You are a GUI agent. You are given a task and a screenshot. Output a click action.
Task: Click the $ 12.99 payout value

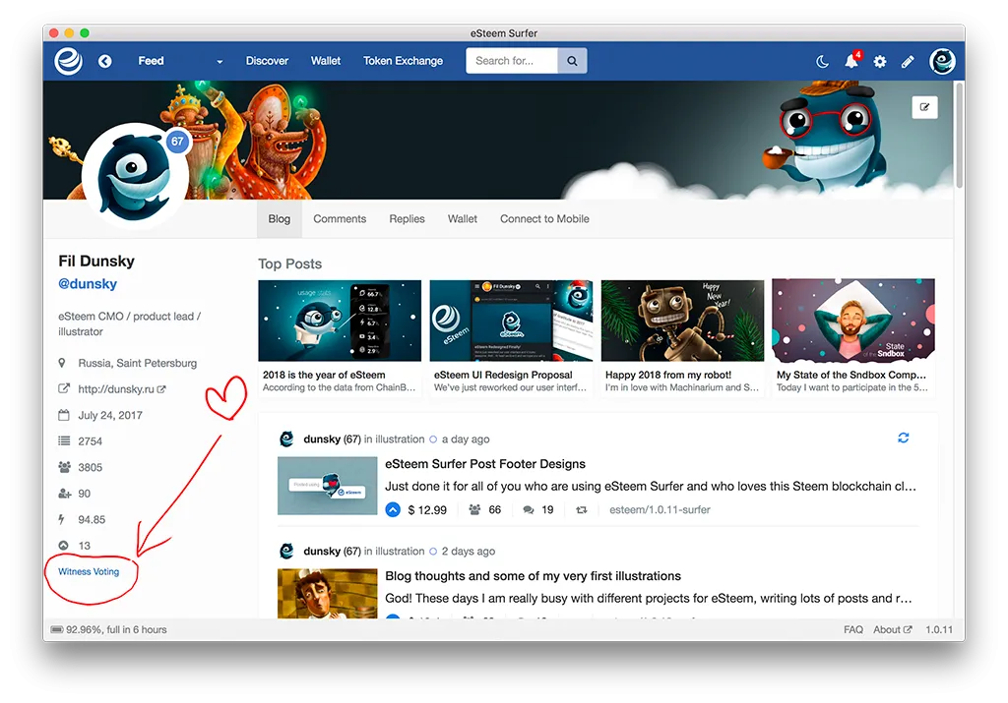coord(427,509)
